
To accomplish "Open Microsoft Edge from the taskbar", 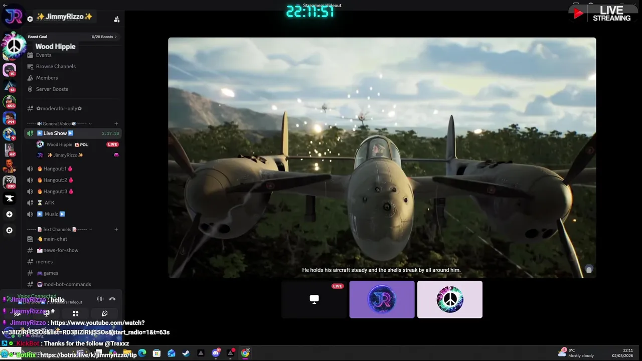I will pos(142,353).
